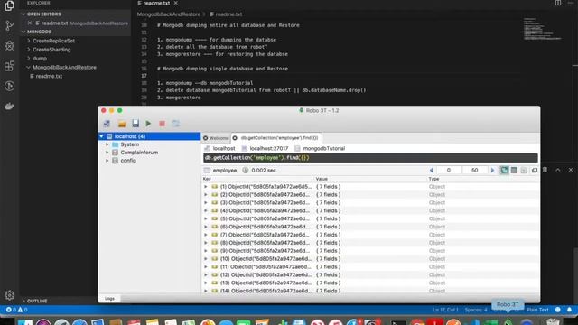Screen dimensions: 578x325
Task: Expand result document row (5) ObjectId
Action: click(x=206, y=218)
